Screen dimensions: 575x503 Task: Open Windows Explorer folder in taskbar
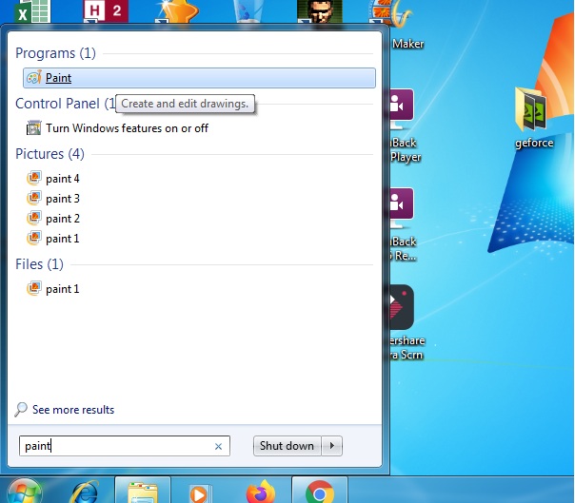click(x=143, y=492)
